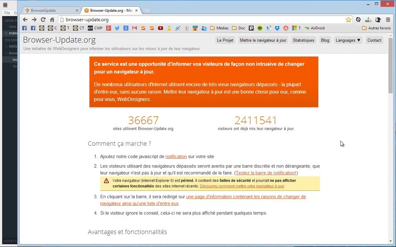Open the blue Google search bookmark
Viewport: 396px width, 247px height.
coord(126,28)
